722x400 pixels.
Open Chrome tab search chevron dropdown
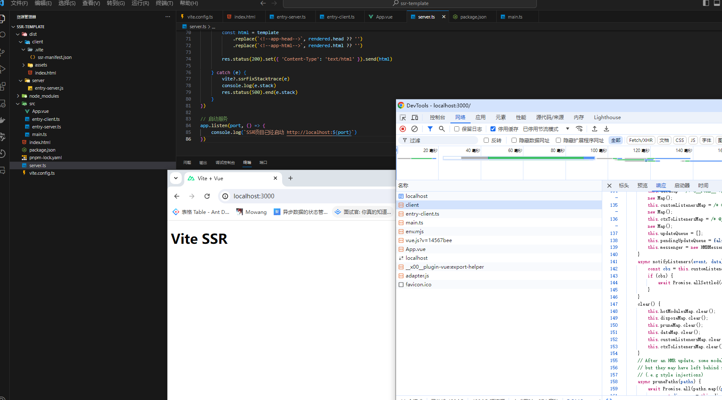tap(176, 179)
